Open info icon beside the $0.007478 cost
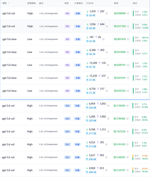The image size is (150, 177). tap(128, 39)
